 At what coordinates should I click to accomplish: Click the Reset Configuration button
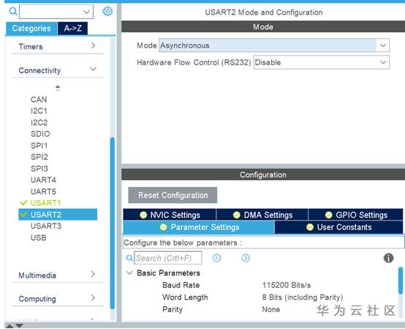pos(173,195)
